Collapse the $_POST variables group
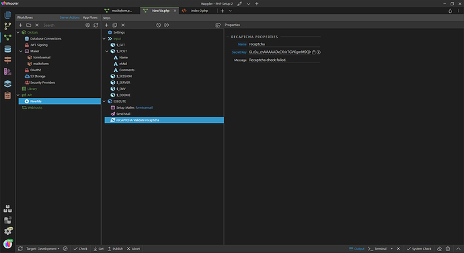Viewport: 464px width, 253px height. [x=107, y=51]
